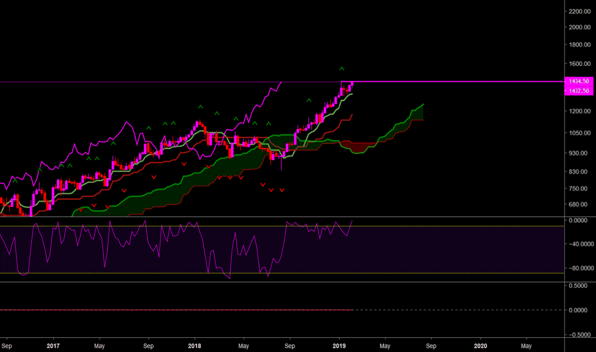Viewport: 596px width, 352px height.
Task: Click the small dark red Ichimoku cloud segment
Action: (359, 146)
